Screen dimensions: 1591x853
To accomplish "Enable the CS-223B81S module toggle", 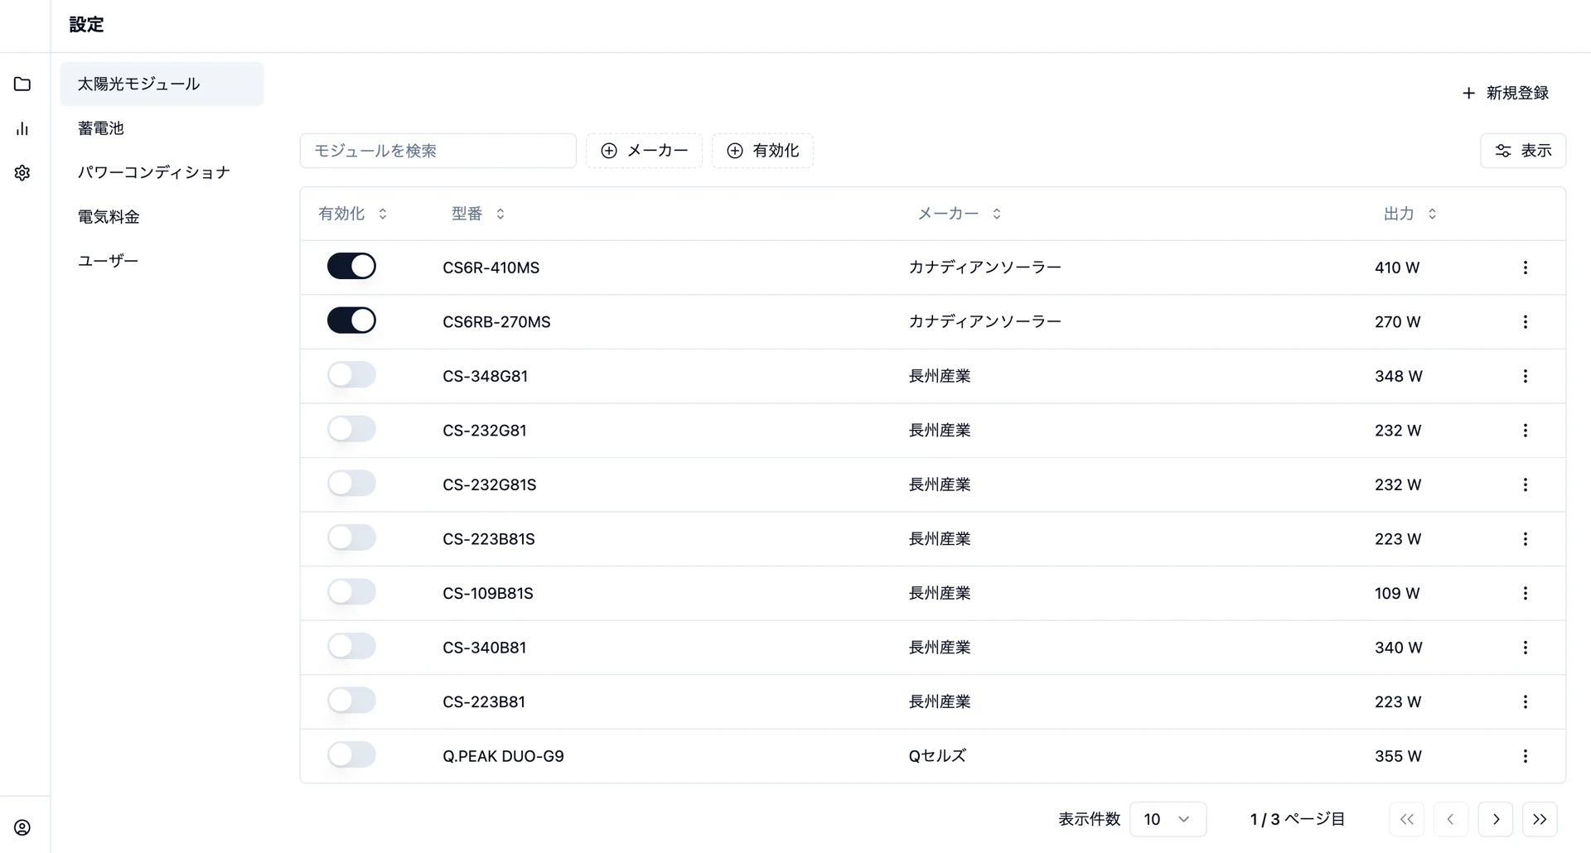I will pyautogui.click(x=351, y=537).
